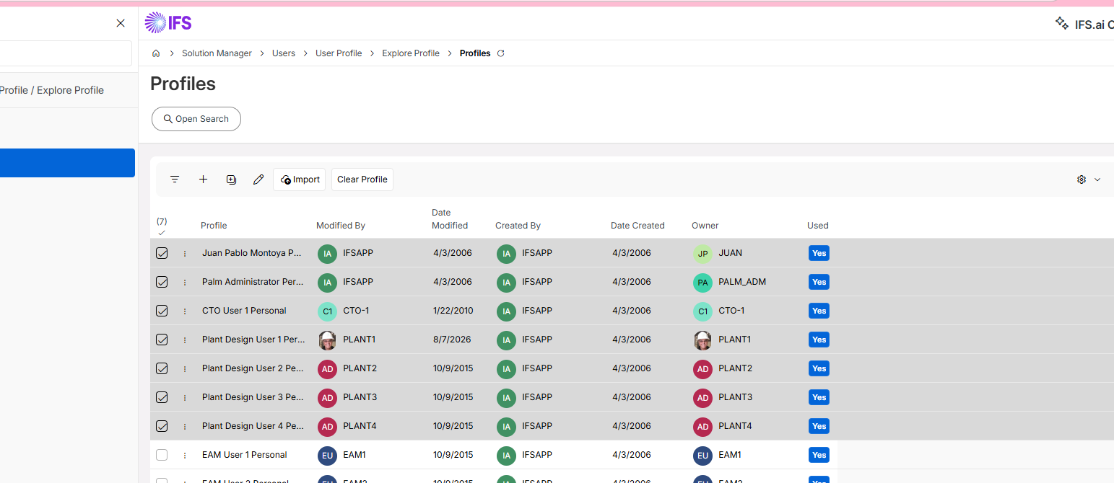Navigate to Explore Profile breadcrumb
Image resolution: width=1114 pixels, height=483 pixels.
click(411, 53)
